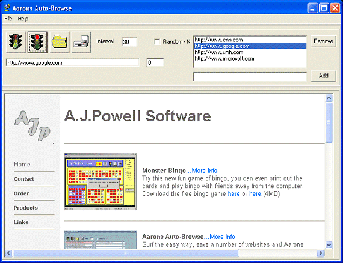Click the Monster Bingo screenshot thumbnail
343x263 pixels.
tap(100, 181)
